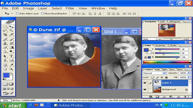
Task: Switch to the Swatches tab
Action: [x=160, y=45]
